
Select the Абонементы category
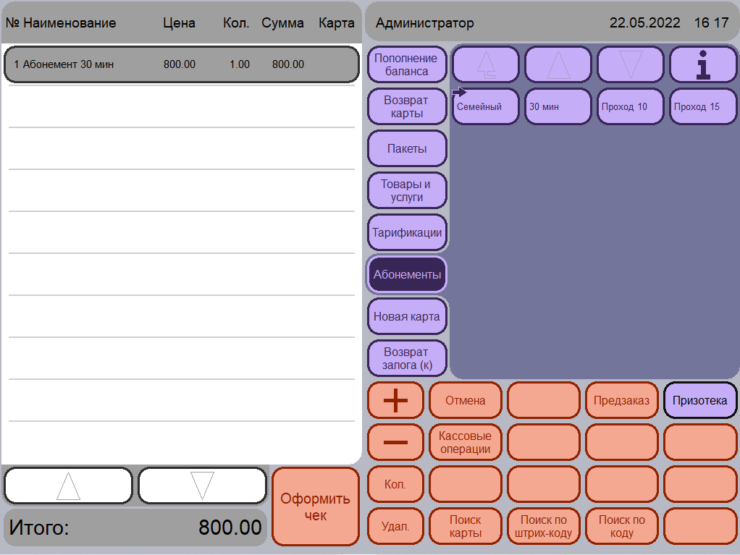(x=407, y=274)
